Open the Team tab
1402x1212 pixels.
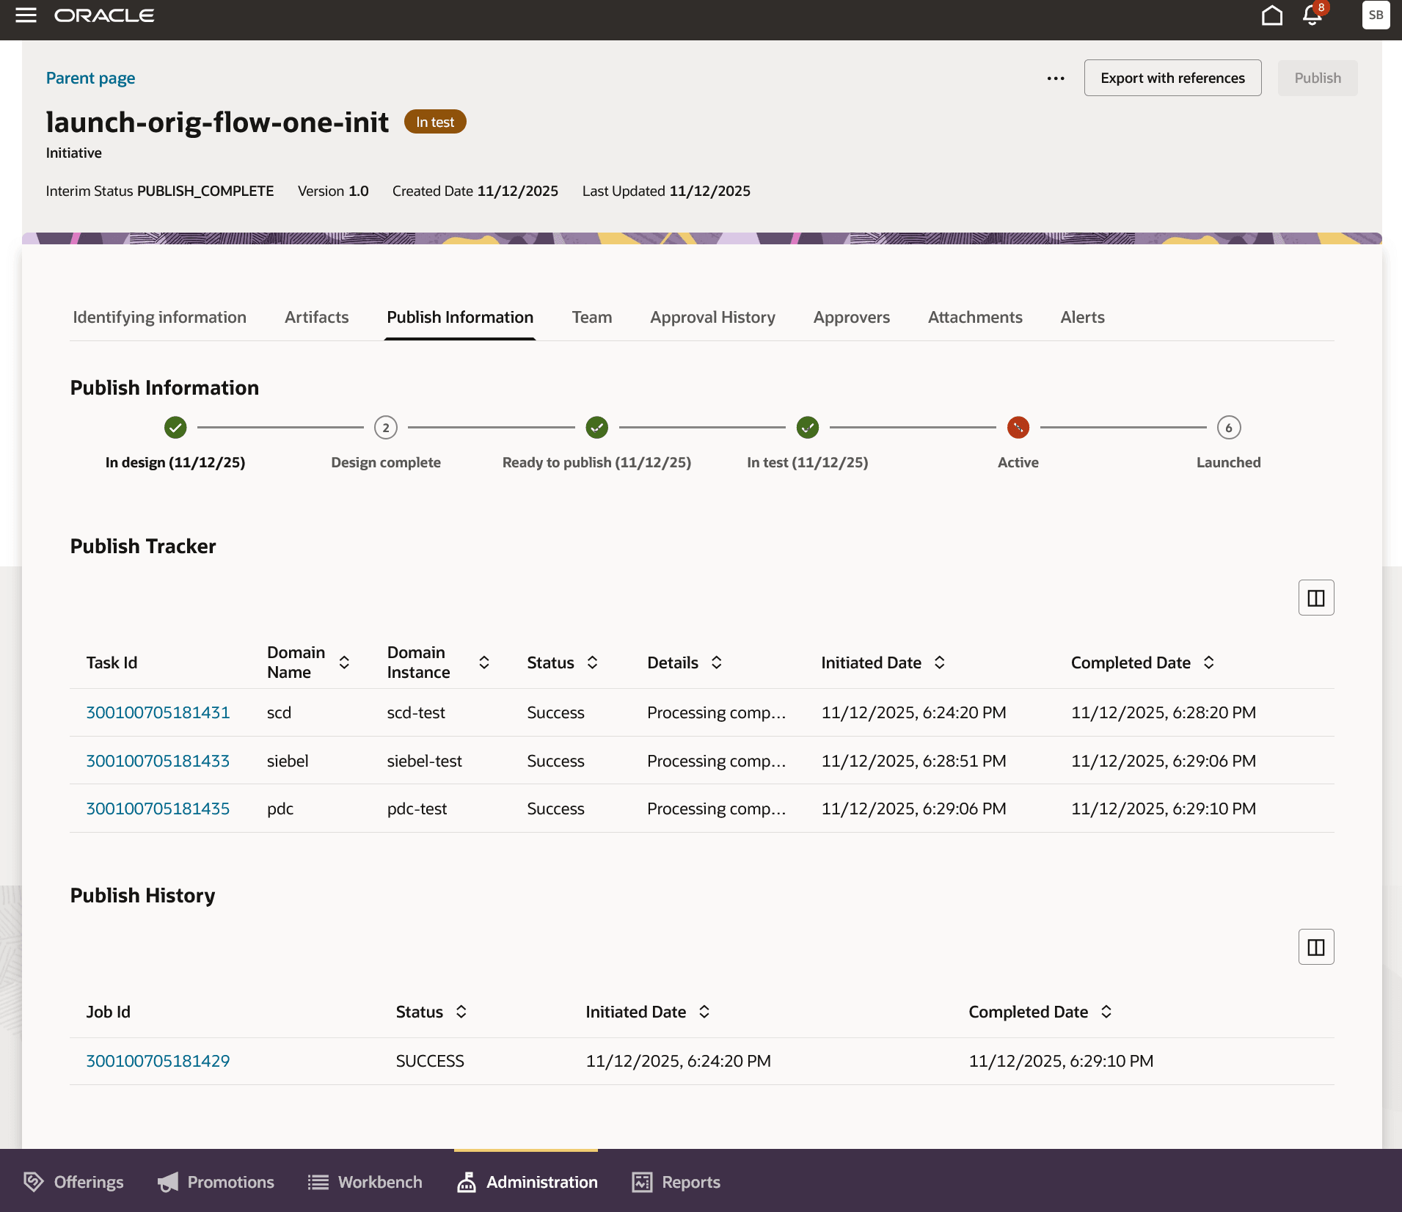tap(591, 317)
